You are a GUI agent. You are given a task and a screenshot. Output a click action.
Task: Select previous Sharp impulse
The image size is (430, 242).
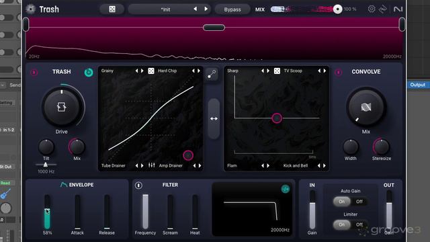pos(263,71)
